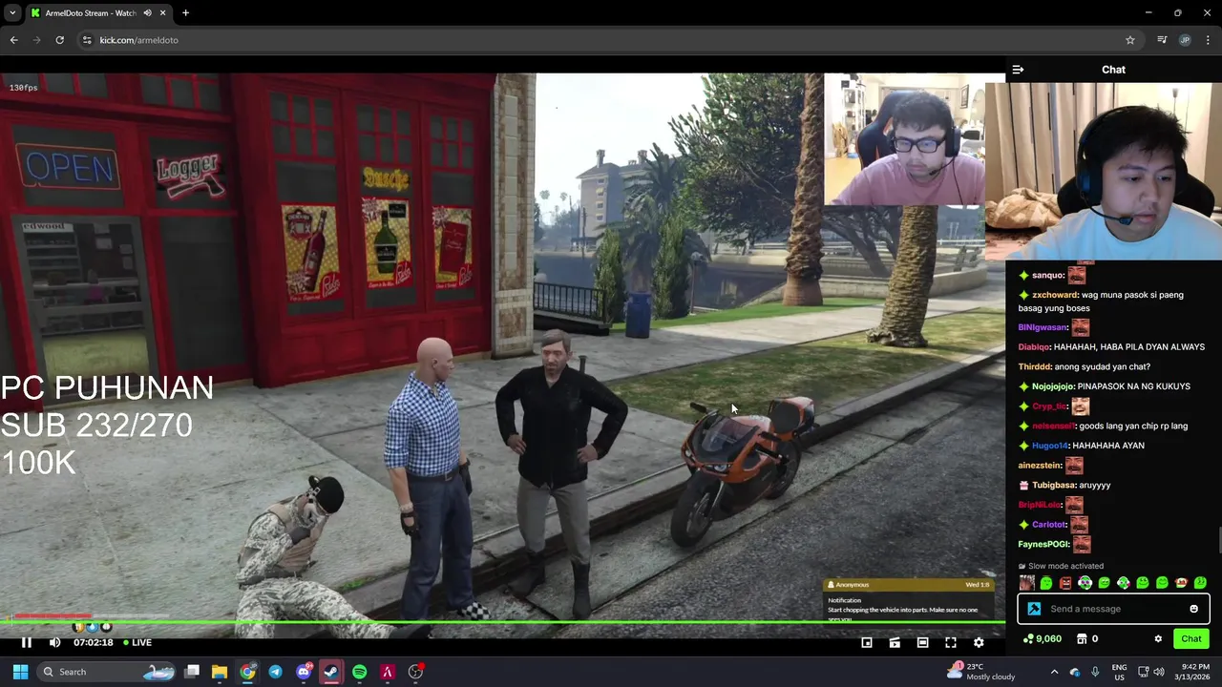The width and height of the screenshot is (1222, 687).
Task: Open Chrome profile avatar
Action: click(x=1185, y=40)
